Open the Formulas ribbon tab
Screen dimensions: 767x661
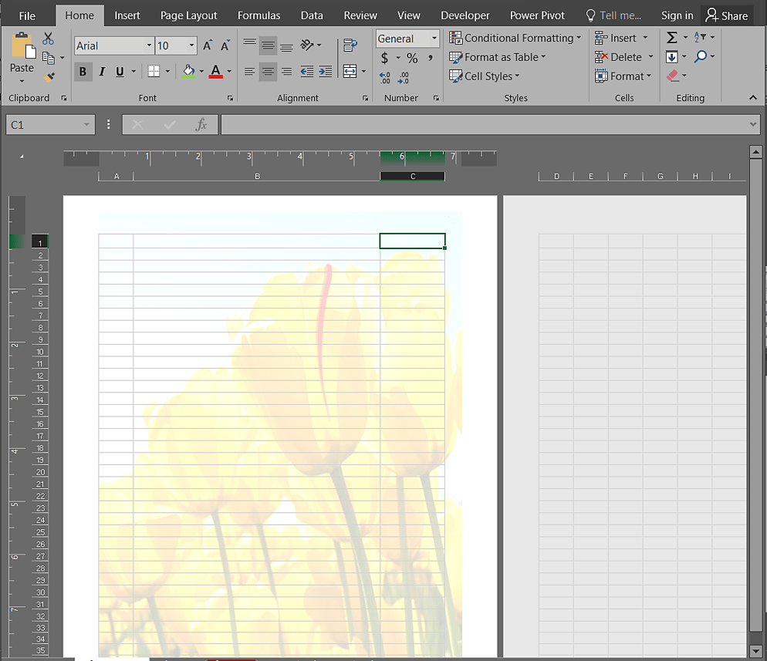(258, 15)
